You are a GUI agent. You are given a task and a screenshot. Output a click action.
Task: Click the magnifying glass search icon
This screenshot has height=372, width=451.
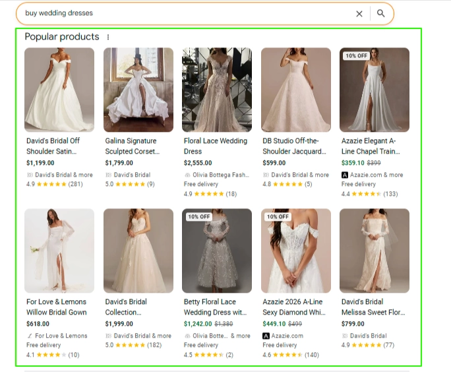coord(380,13)
